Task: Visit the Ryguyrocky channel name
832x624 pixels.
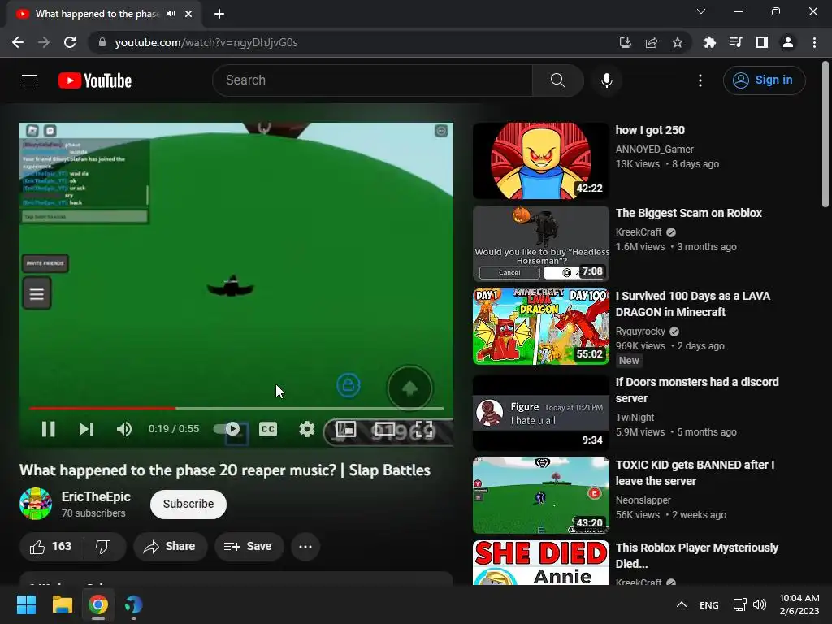Action: pyautogui.click(x=640, y=331)
